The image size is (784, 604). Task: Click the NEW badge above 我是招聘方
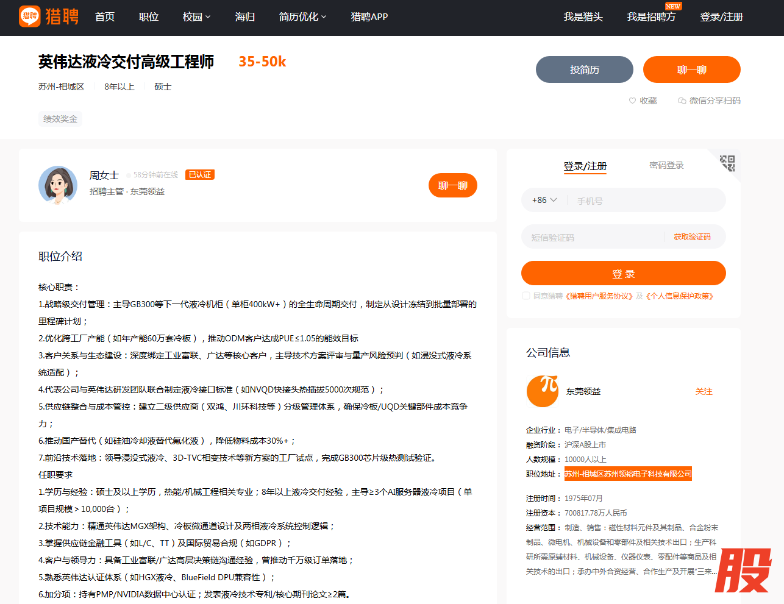(673, 6)
